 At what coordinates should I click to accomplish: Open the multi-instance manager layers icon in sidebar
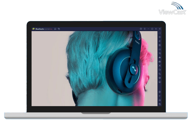pyautogui.click(x=160, y=78)
